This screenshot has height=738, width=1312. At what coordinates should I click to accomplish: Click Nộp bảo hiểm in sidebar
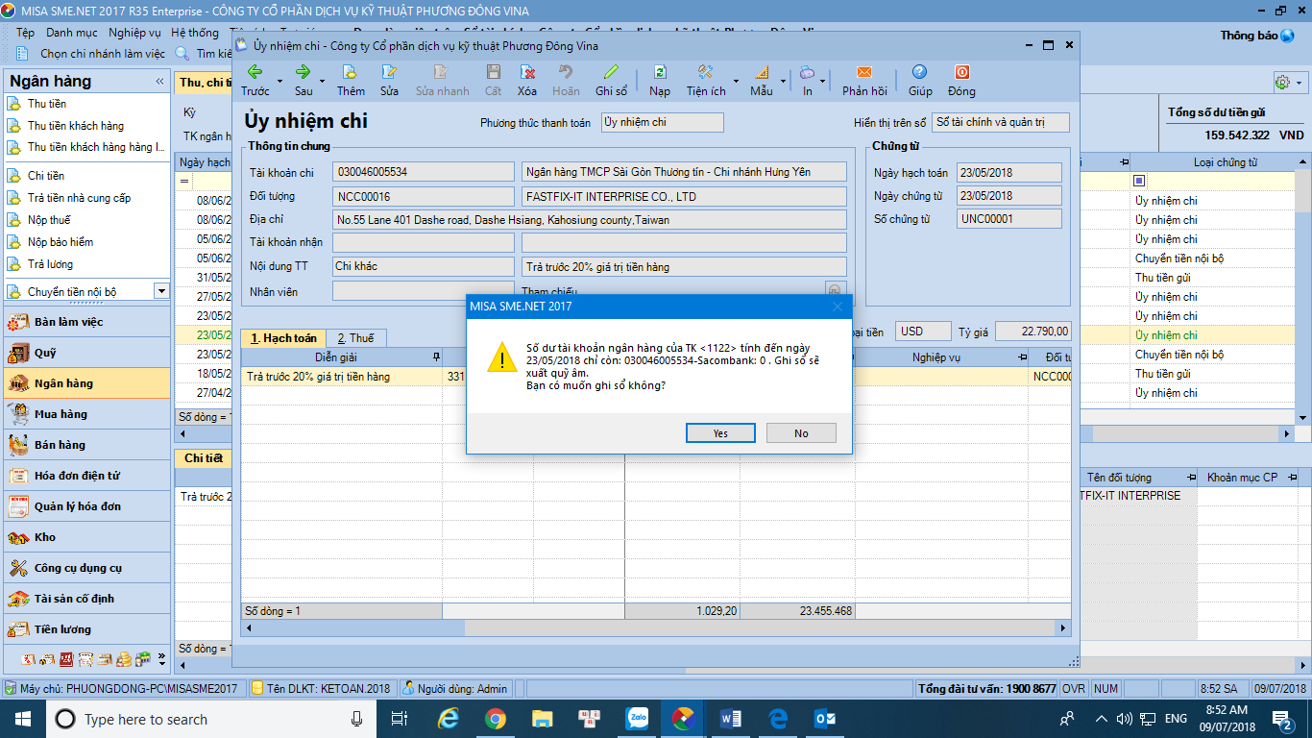click(61, 242)
